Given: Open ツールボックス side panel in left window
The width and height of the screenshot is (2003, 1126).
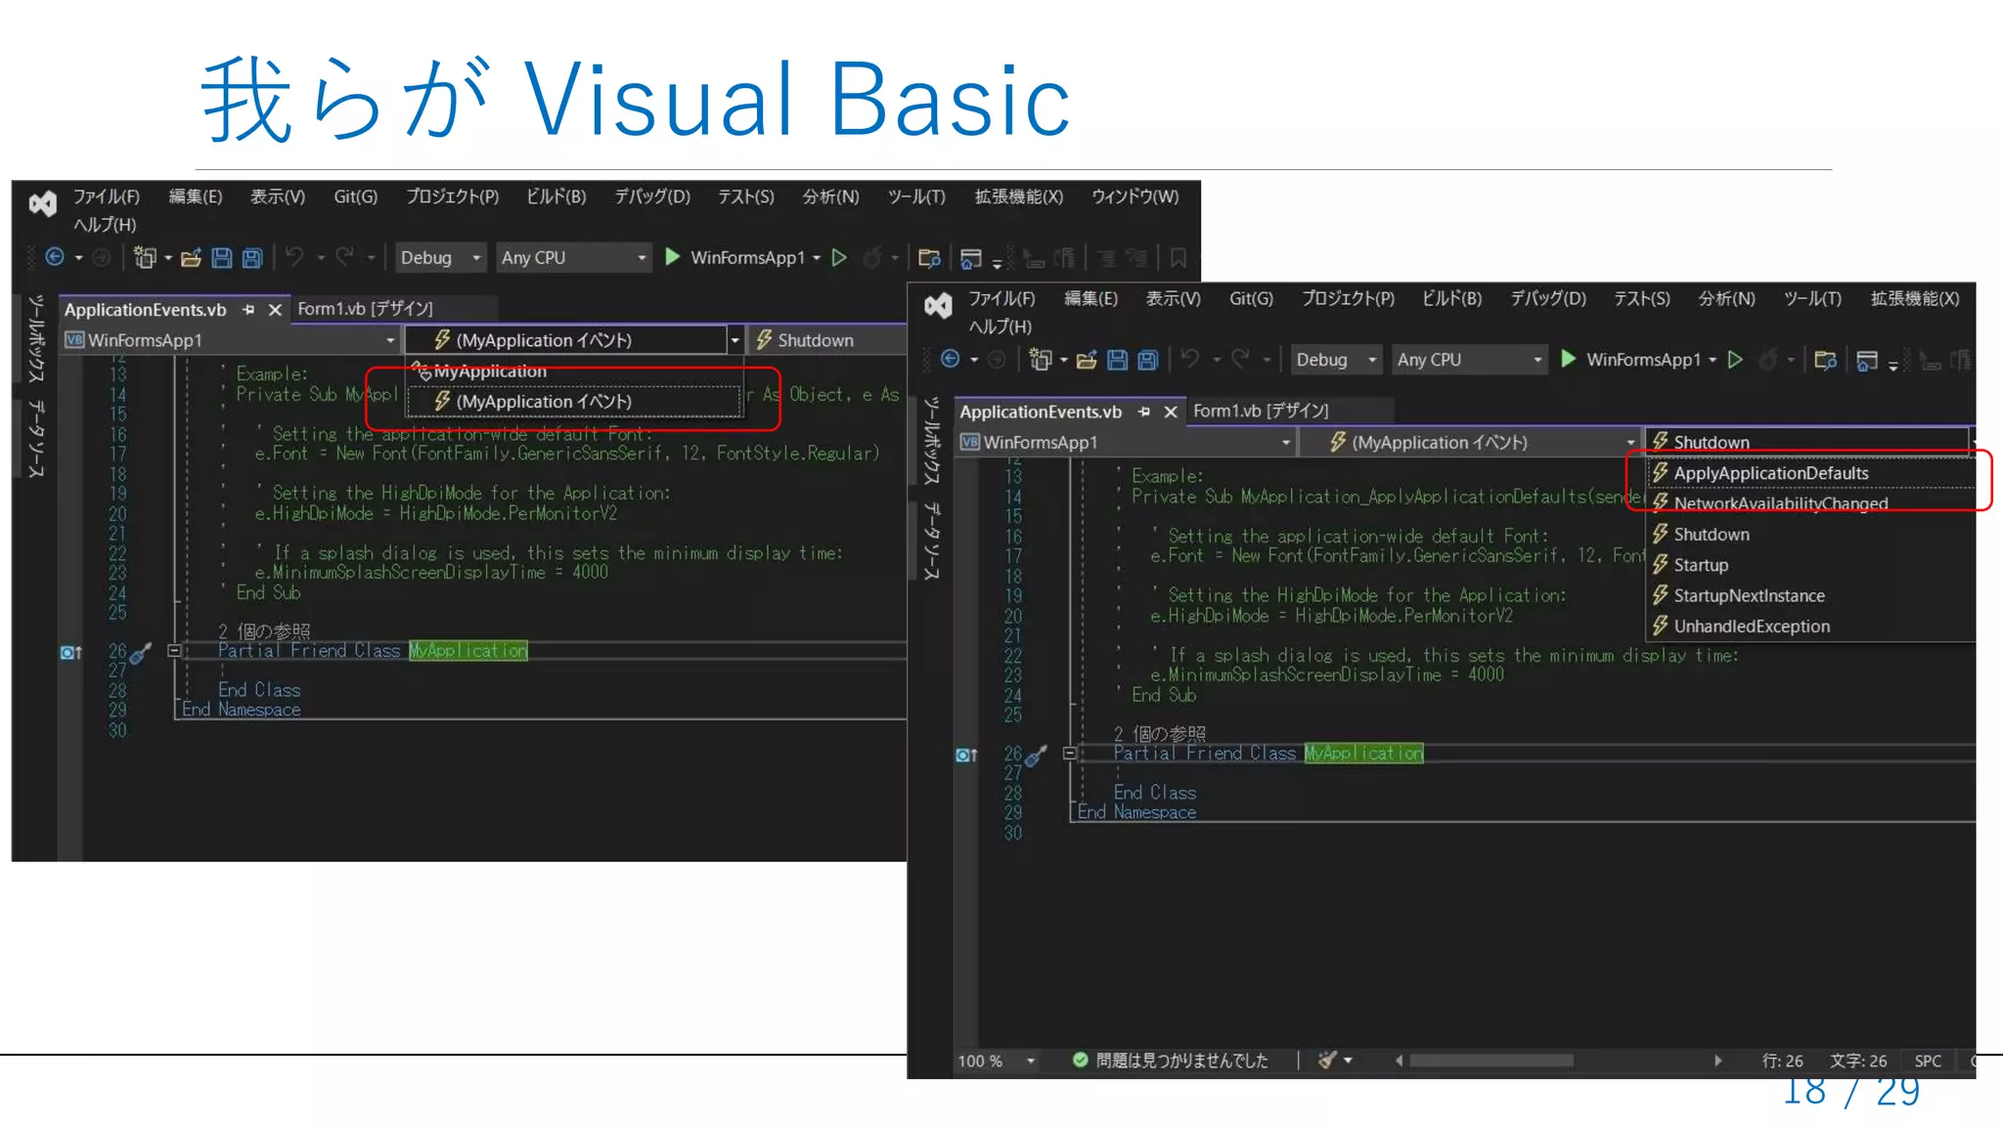Looking at the screenshot, I should [36, 339].
